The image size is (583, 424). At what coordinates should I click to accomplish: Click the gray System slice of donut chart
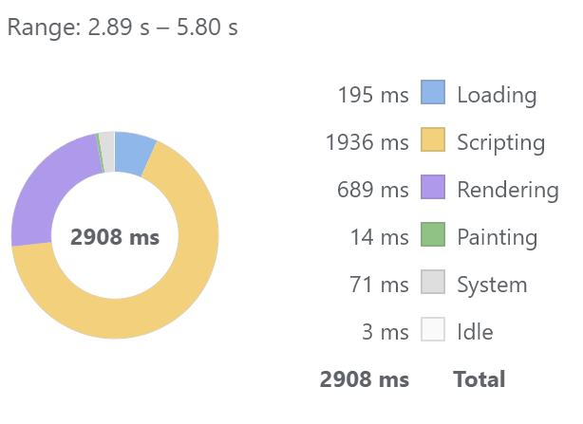[x=107, y=152]
